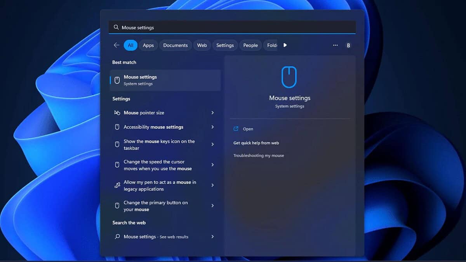Click Get quick help from web
This screenshot has height=262, width=466.
click(x=257, y=142)
